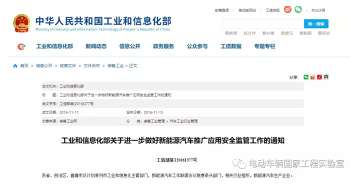The width and height of the screenshot is (350, 186).
Task: Open the green WeChat icon in header
Action: (298, 9)
